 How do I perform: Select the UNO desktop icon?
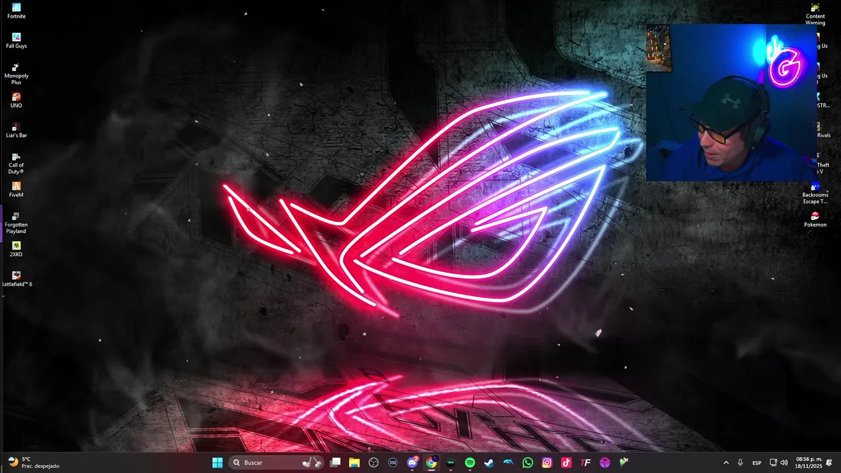tap(16, 101)
